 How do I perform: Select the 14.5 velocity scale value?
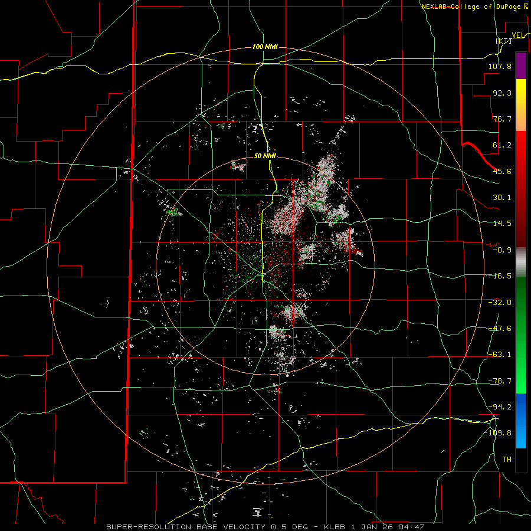502,224
